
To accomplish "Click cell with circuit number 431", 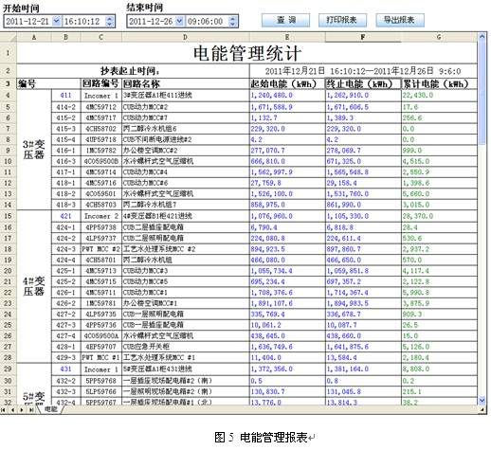I will coord(66,369).
